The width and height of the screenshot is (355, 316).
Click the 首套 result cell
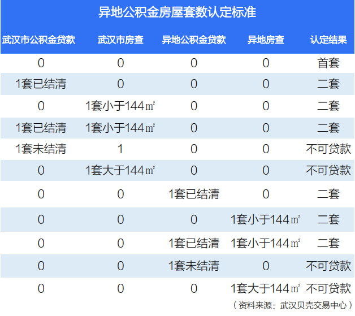click(x=328, y=63)
